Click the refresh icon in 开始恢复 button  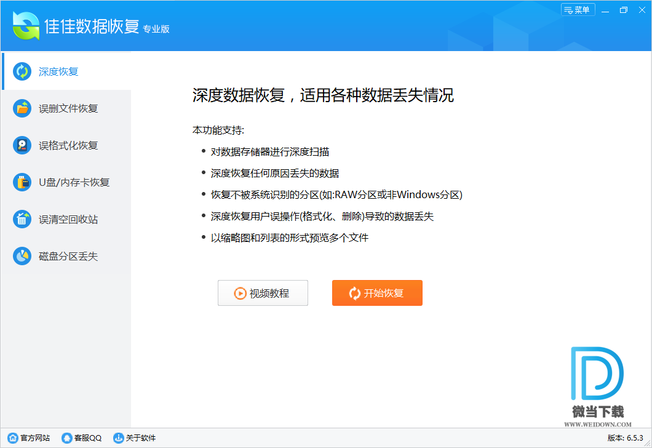pos(355,294)
